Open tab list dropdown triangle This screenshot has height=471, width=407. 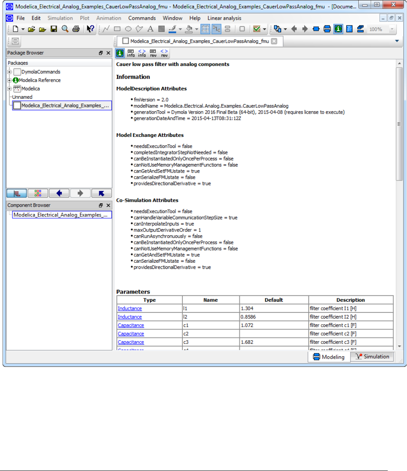coord(397,41)
